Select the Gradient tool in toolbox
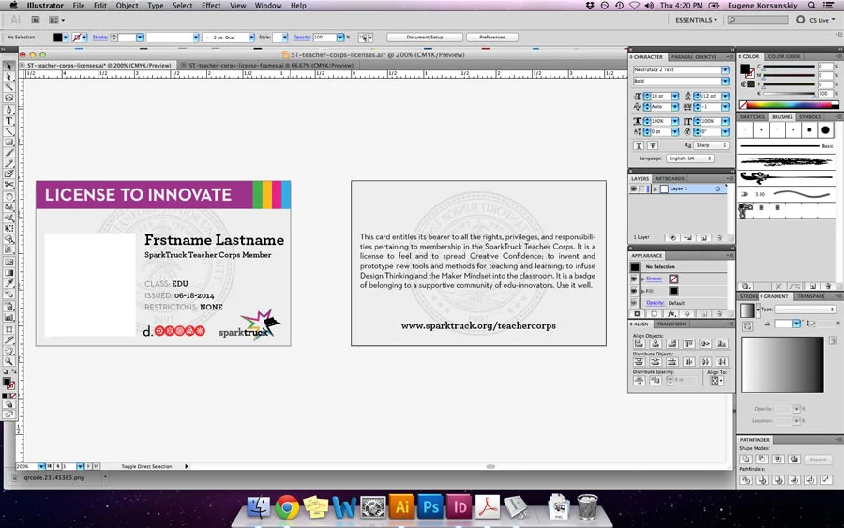The width and height of the screenshot is (844, 528). 8,272
